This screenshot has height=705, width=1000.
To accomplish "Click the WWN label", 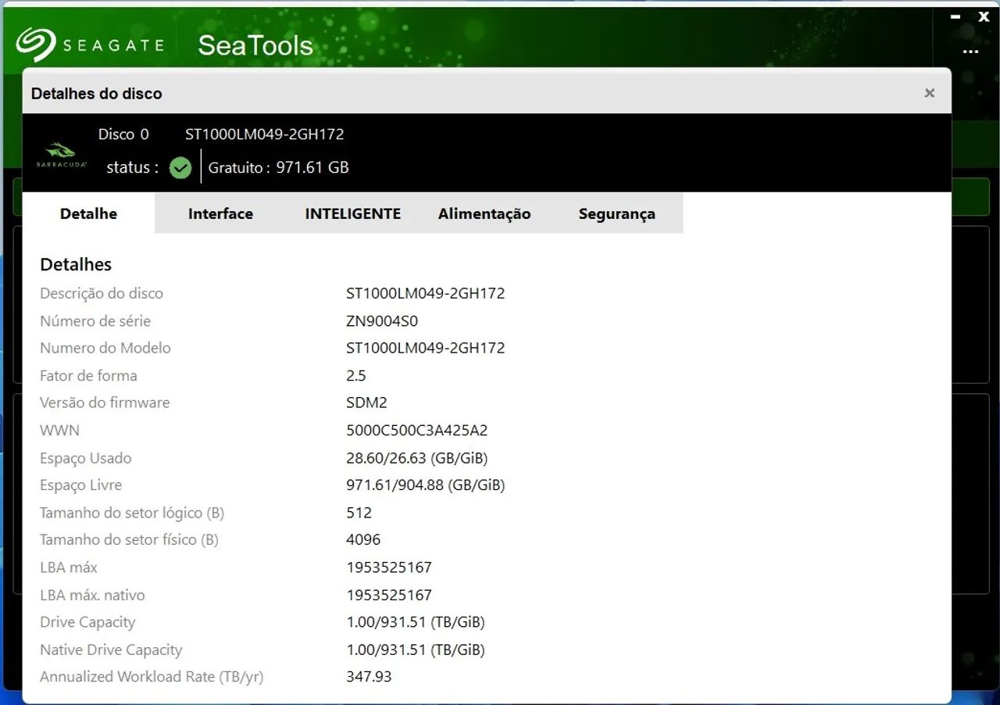I will pos(59,431).
